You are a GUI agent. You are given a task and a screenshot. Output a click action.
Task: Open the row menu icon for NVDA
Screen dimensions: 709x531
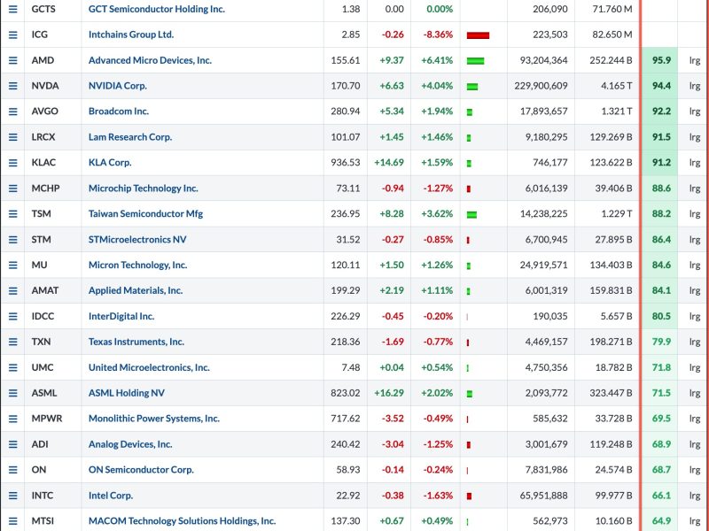click(x=12, y=86)
